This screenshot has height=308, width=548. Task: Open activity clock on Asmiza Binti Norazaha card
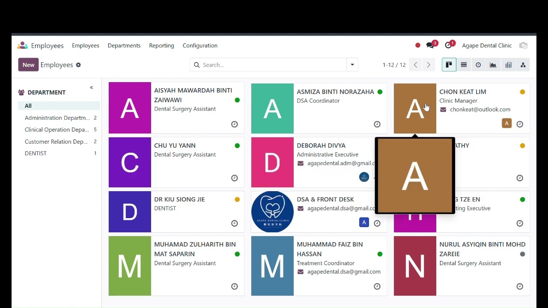377,124
